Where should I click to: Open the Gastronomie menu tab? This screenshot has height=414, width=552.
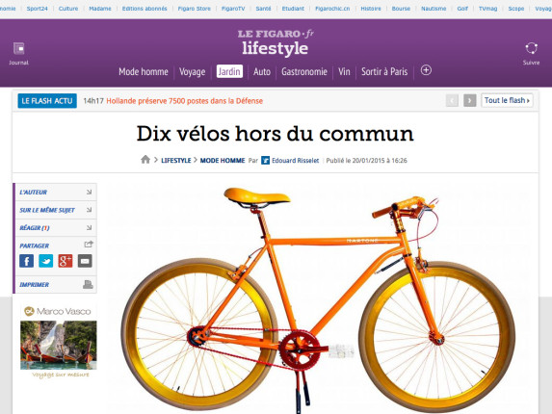[x=304, y=72]
